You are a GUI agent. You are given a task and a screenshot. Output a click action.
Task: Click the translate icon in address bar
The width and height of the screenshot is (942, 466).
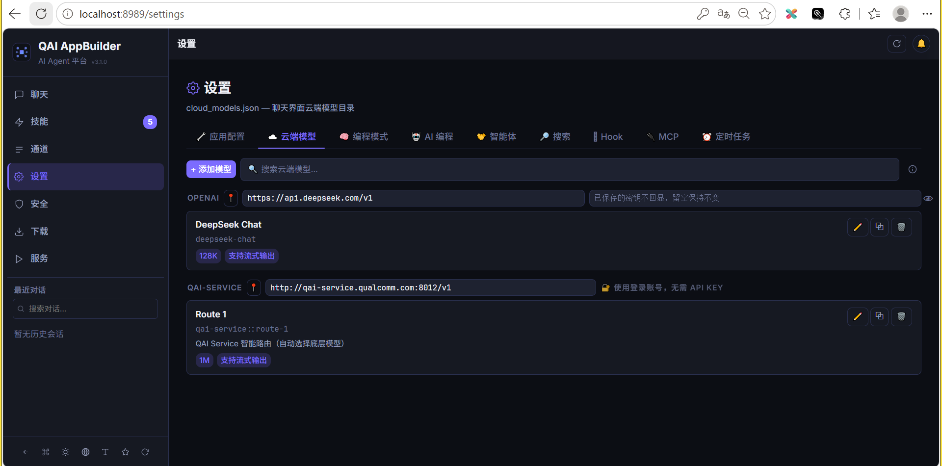point(724,14)
